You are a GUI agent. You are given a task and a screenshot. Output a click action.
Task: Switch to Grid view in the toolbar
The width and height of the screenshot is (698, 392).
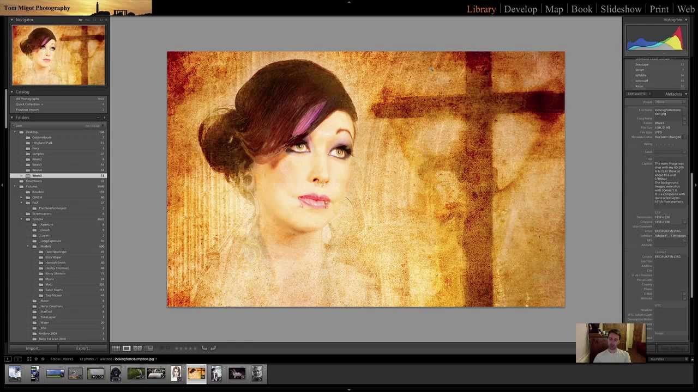[116, 348]
